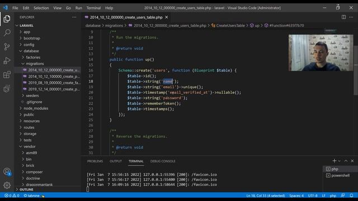Open the .gitignore file in database
Viewport: 358px width, 201px height.
coord(48,102)
